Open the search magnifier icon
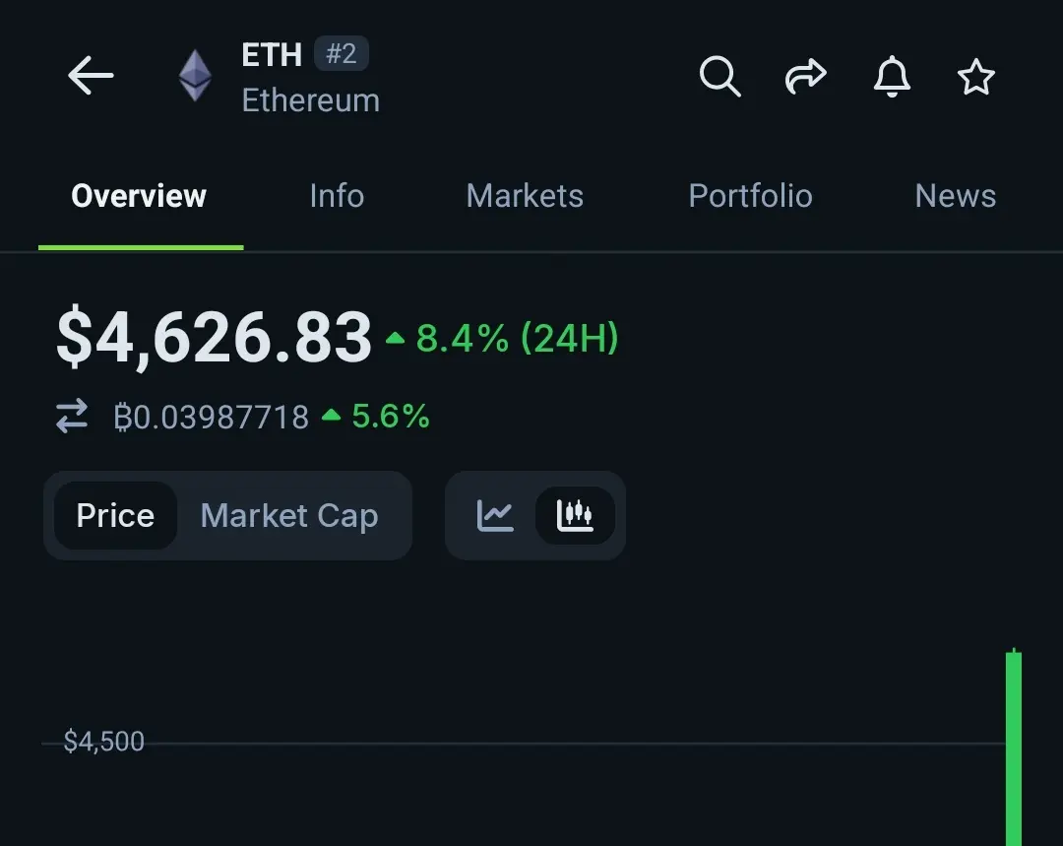The width and height of the screenshot is (1063, 846). point(719,76)
